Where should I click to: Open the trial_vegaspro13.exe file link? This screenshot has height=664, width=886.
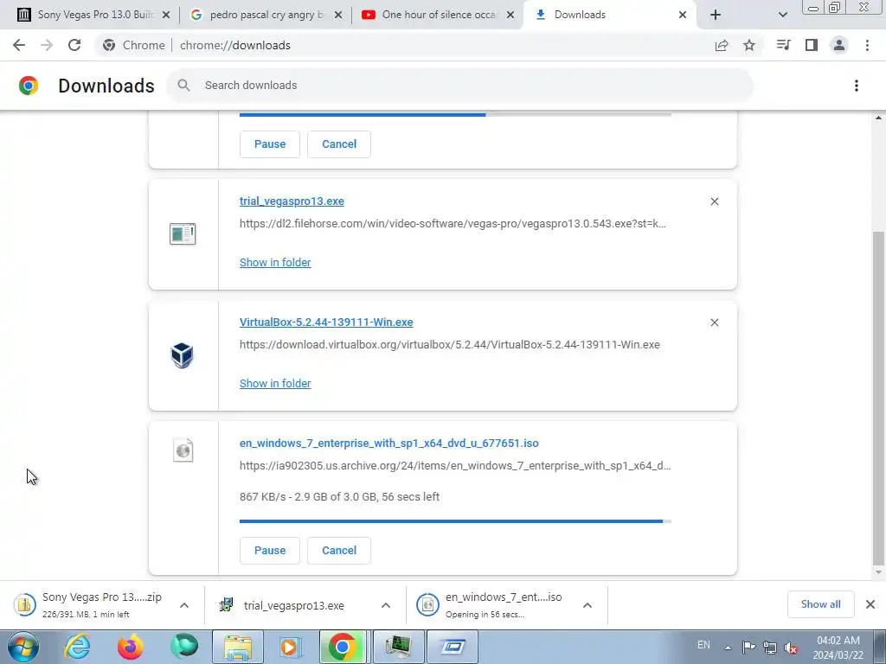pyautogui.click(x=292, y=201)
